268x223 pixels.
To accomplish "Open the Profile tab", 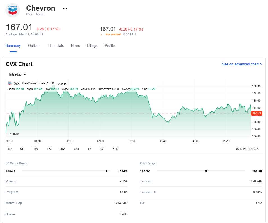I will tap(110, 46).
